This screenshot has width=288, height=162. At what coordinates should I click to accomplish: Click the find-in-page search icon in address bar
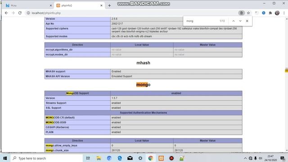[241, 13]
